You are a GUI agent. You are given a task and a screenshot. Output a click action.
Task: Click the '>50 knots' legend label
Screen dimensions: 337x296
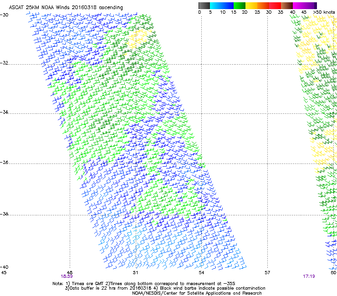(324, 12)
